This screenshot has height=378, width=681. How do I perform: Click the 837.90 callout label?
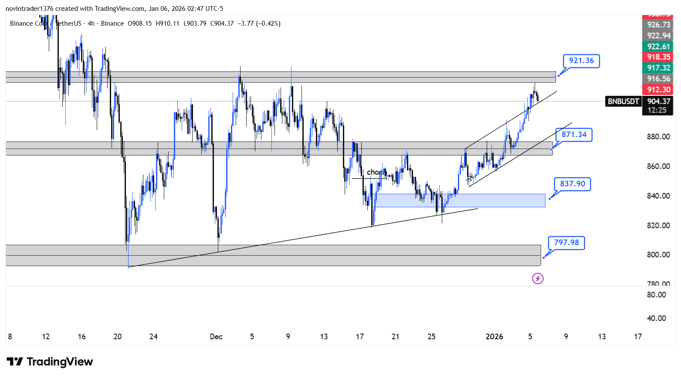(573, 184)
